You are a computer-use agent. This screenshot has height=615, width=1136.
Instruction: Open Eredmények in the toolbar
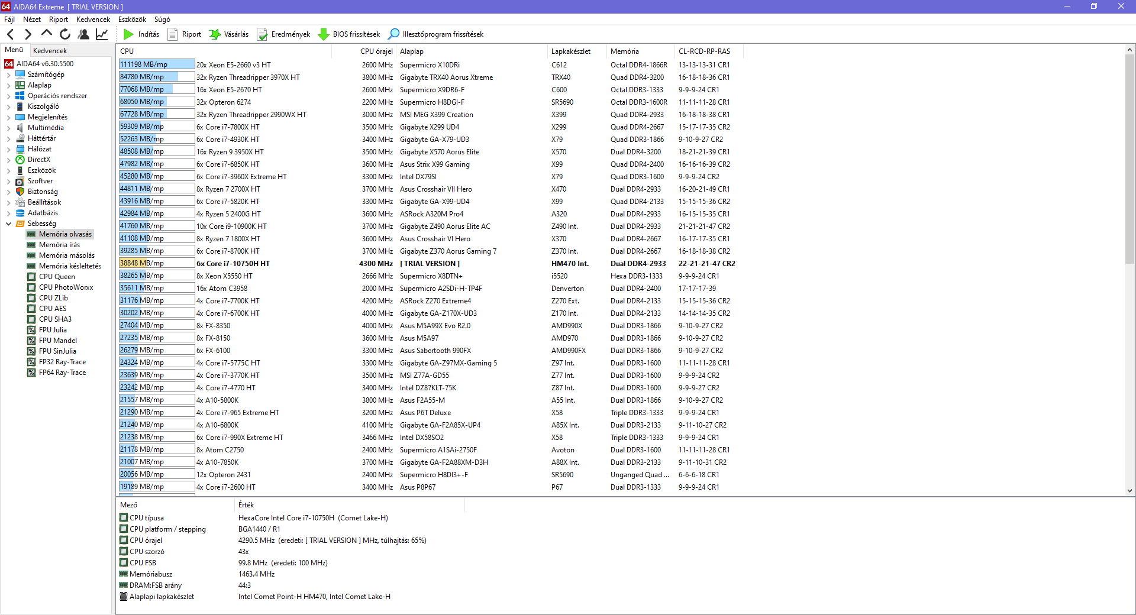[x=283, y=34]
